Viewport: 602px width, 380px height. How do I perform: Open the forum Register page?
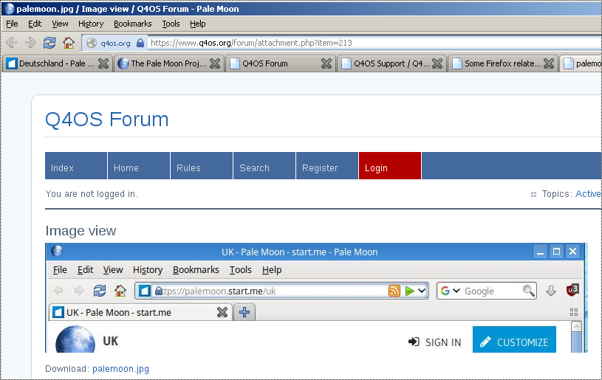327,166
